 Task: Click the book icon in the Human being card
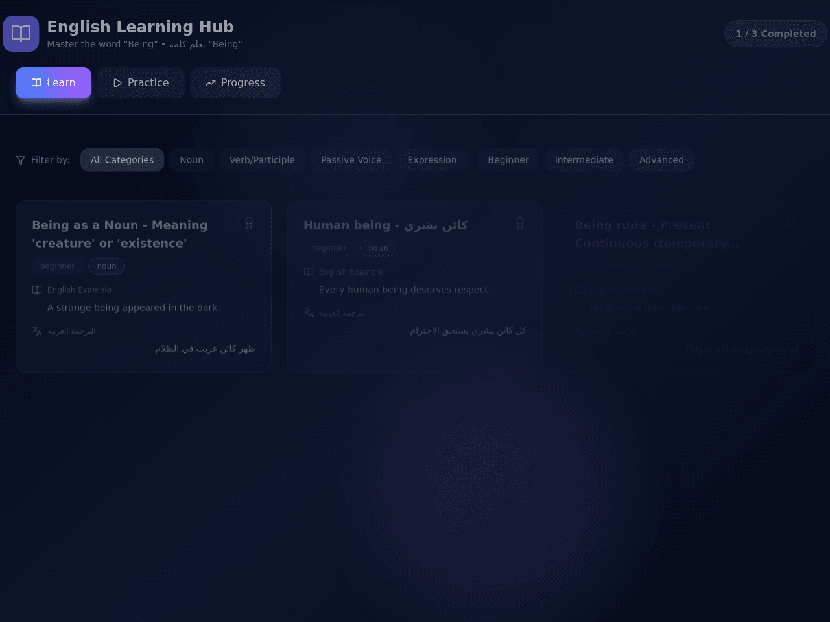309,271
